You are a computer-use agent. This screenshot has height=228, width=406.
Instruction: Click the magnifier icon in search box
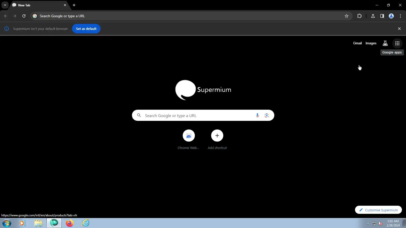point(139,115)
